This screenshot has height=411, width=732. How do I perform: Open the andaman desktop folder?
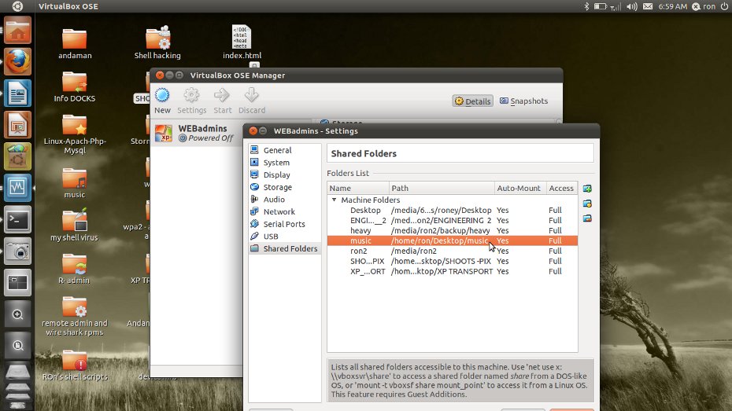coord(75,44)
